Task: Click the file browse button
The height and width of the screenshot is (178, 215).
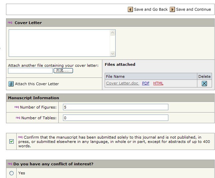Action: 63,70
